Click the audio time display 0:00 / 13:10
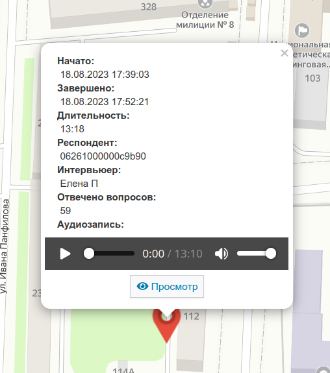 (172, 254)
